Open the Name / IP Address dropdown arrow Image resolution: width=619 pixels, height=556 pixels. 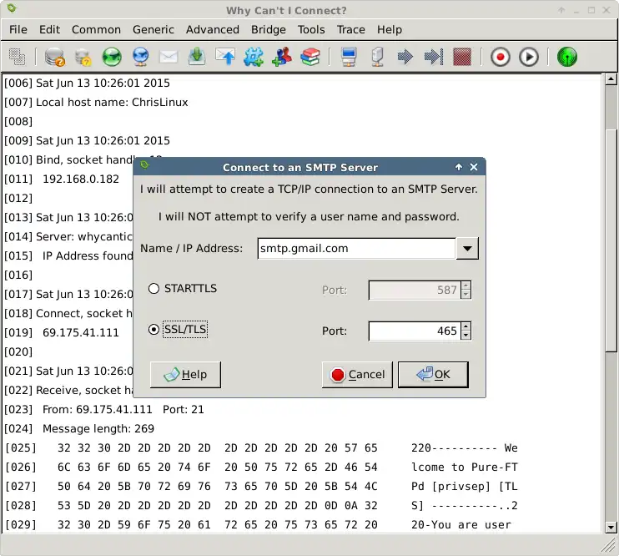coord(467,249)
